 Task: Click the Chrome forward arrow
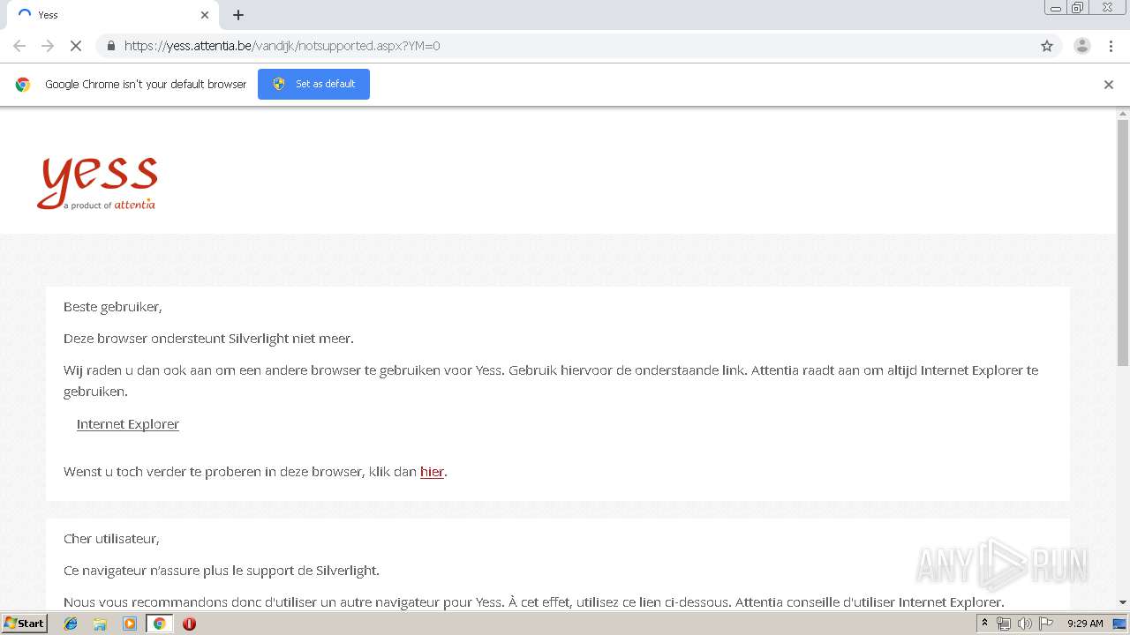(48, 46)
